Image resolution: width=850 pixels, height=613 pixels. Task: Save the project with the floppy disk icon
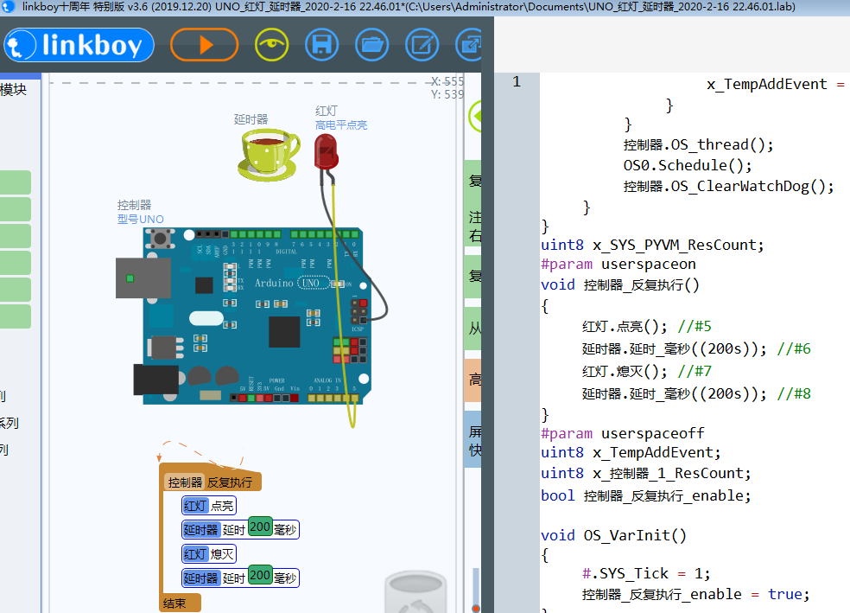point(321,44)
